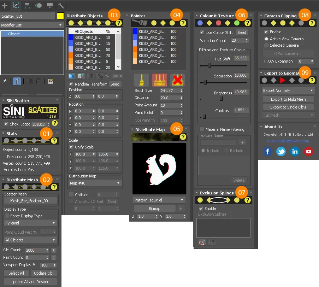Click the YouTube icon in About Us
This screenshot has width=319, height=287.
[308, 152]
